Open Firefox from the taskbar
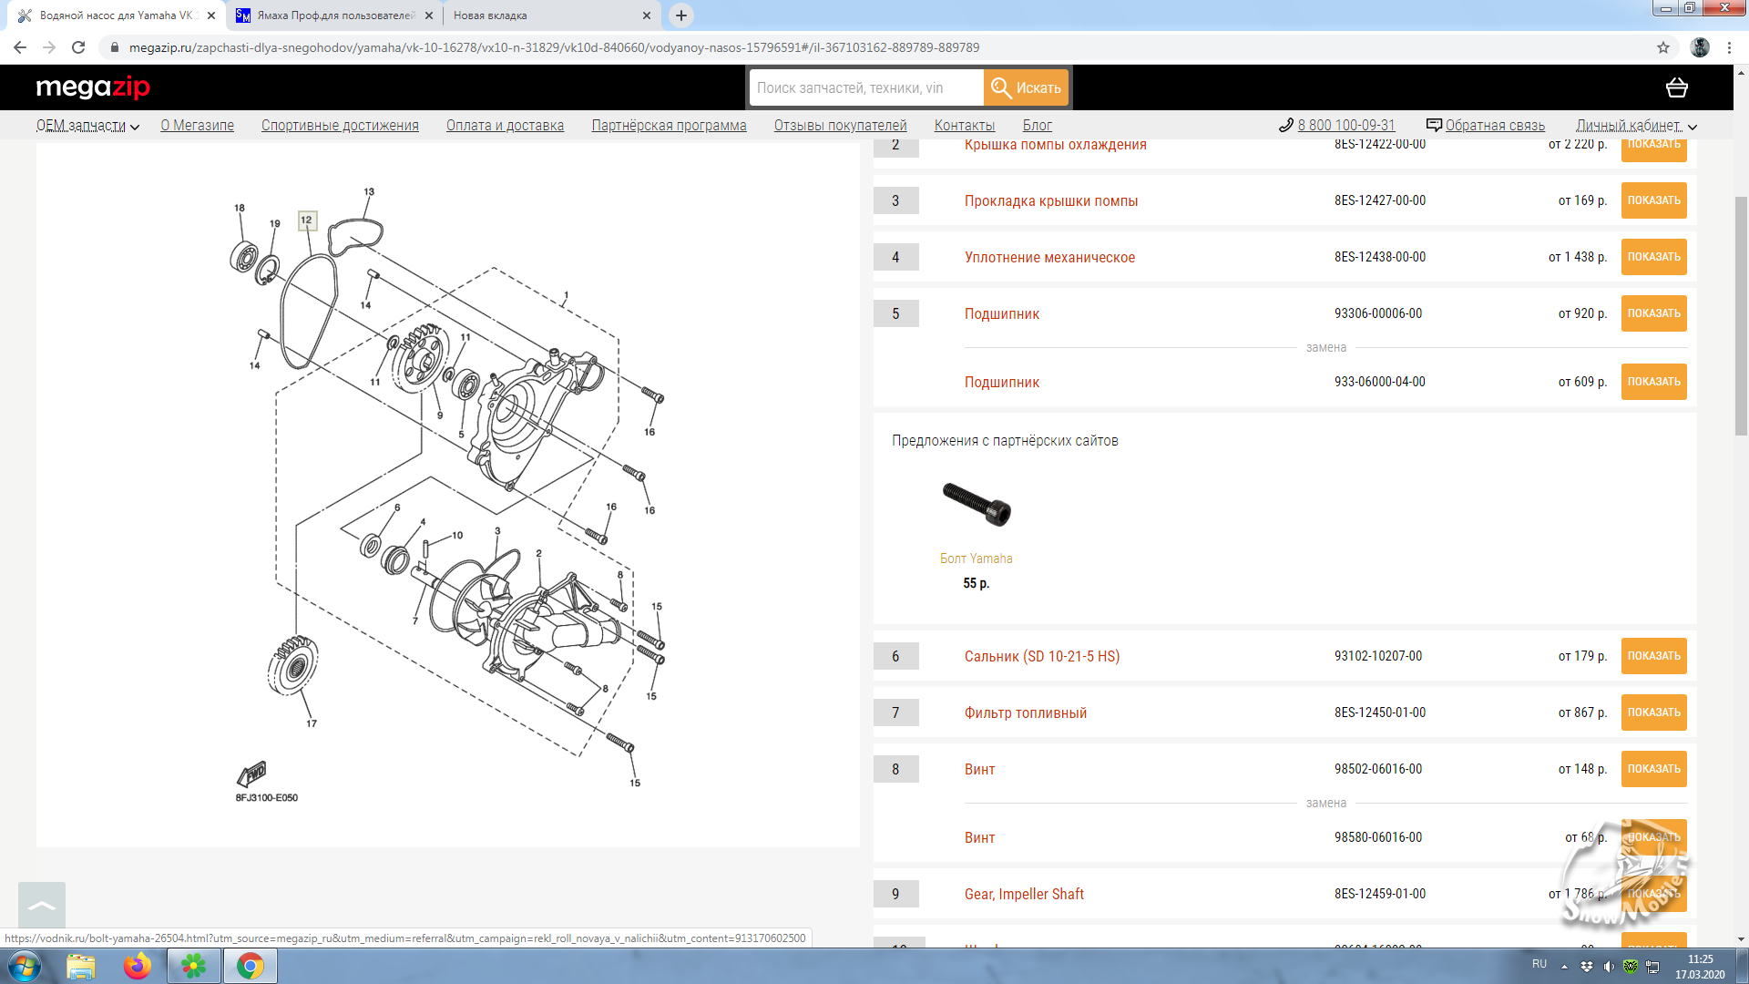The image size is (1749, 984). [138, 966]
